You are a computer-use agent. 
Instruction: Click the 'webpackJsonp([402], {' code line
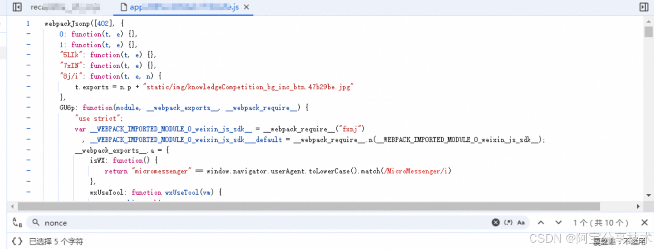pos(84,24)
